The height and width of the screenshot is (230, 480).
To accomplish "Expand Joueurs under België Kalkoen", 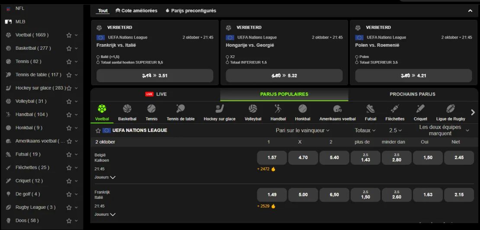I will coord(105,177).
